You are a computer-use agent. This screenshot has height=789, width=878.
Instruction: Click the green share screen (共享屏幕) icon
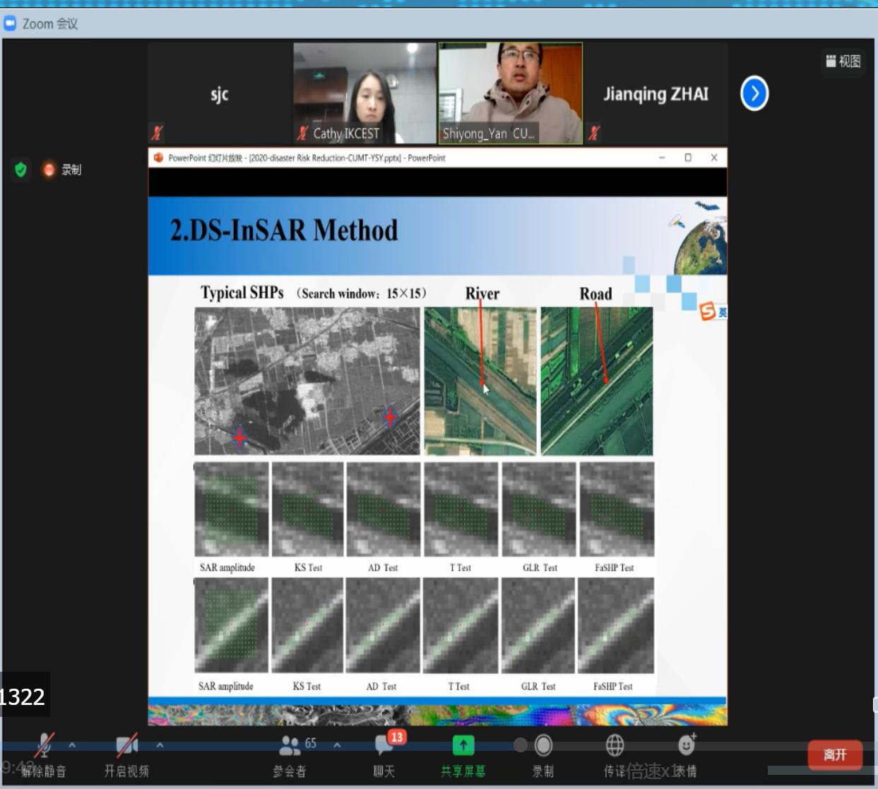click(x=463, y=745)
